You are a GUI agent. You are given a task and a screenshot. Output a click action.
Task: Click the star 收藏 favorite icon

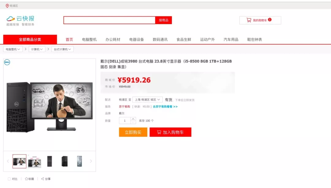point(26,179)
